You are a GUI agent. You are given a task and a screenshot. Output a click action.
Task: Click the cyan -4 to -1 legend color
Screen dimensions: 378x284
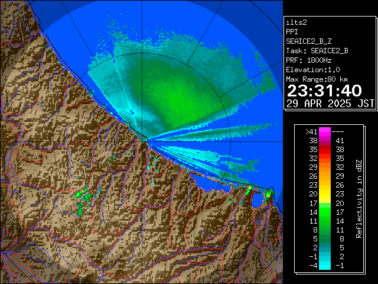[x=325, y=265]
